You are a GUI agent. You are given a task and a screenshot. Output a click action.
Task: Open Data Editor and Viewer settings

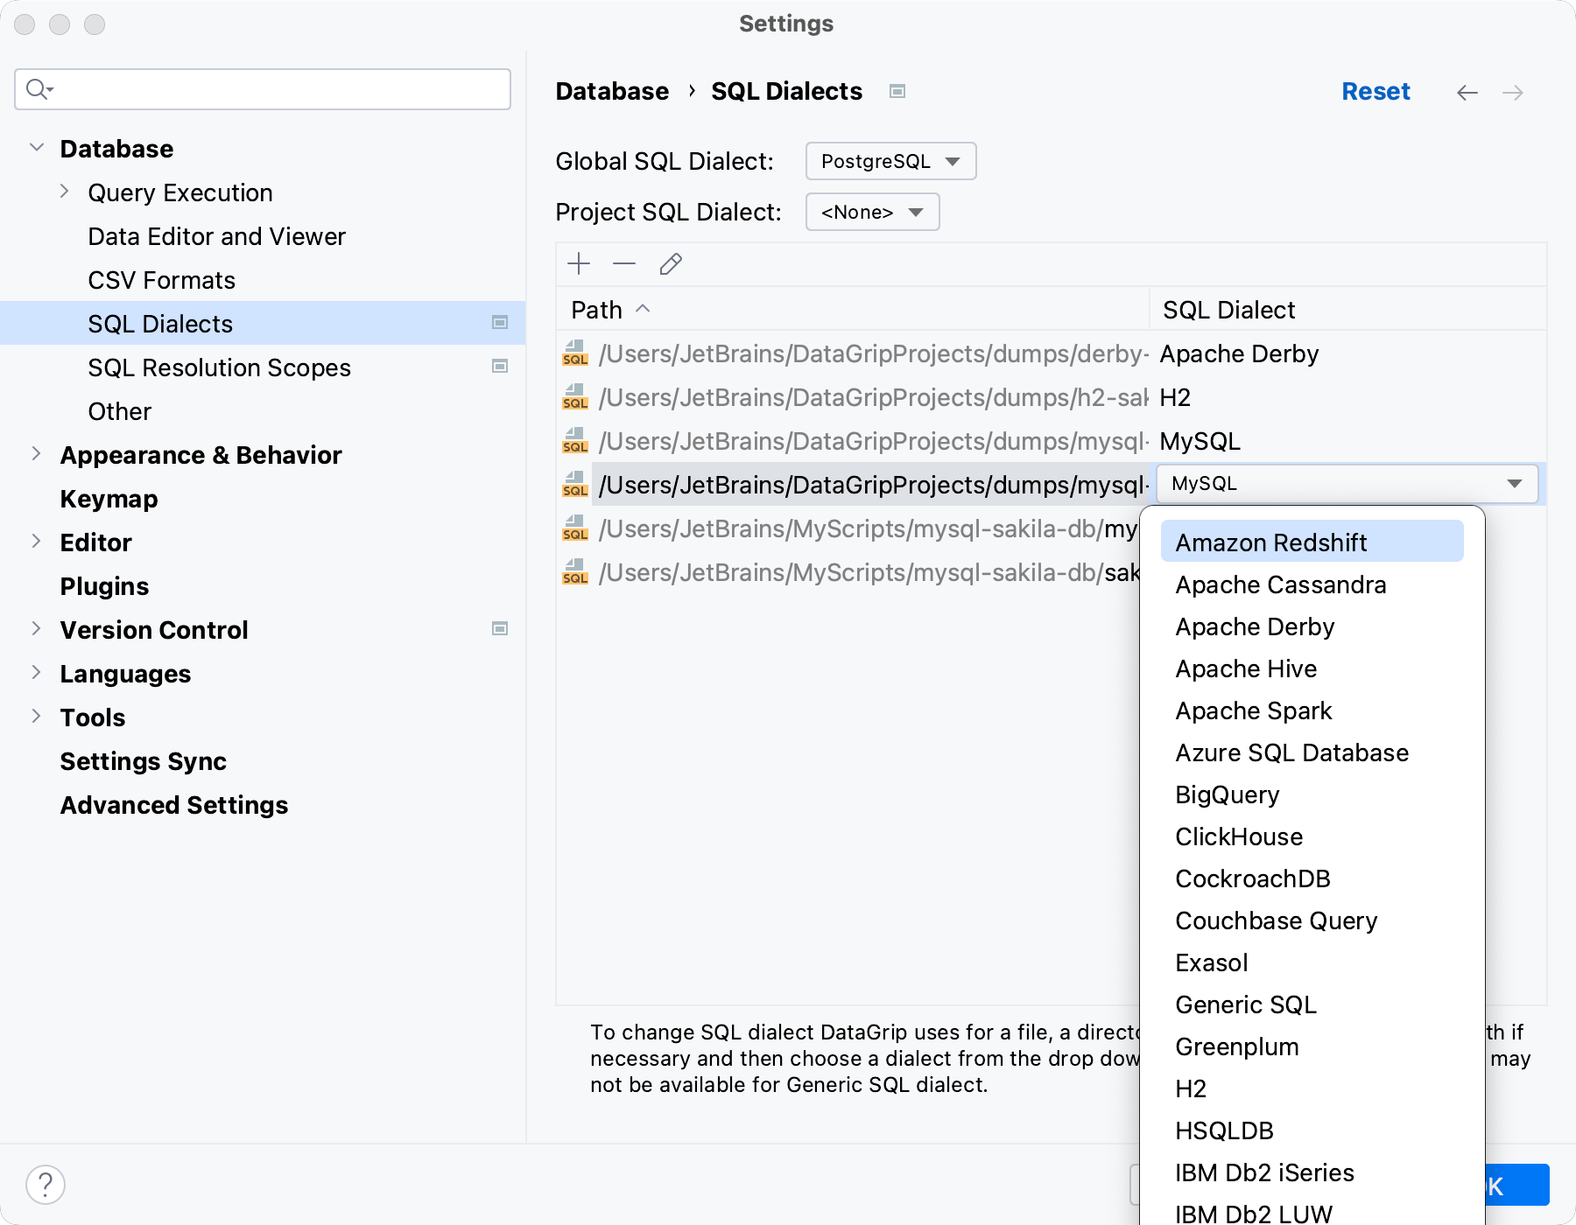pos(216,236)
